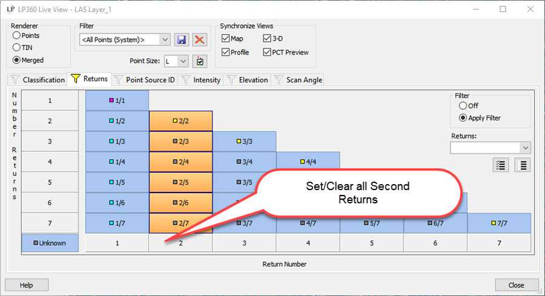This screenshot has width=545, height=296.
Task: Click the yellow funnel icon on Returns tab
Action: pyautogui.click(x=76, y=79)
